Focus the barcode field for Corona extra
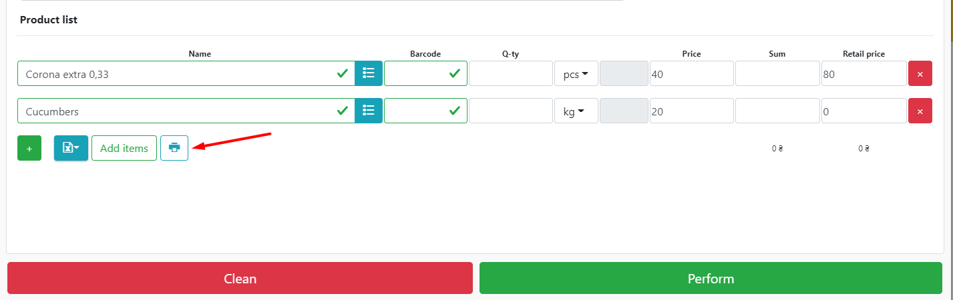Viewport: 953px width, 300px height. [417, 73]
